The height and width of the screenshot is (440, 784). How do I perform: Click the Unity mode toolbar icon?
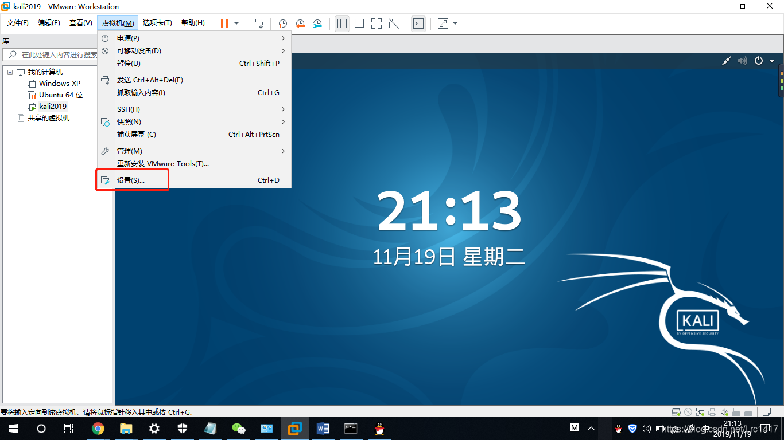[x=394, y=23]
